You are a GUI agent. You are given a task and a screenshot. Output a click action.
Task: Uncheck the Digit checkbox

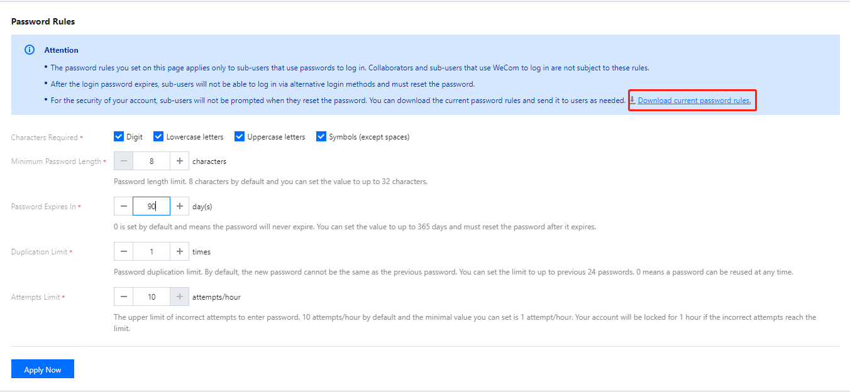pyautogui.click(x=118, y=136)
